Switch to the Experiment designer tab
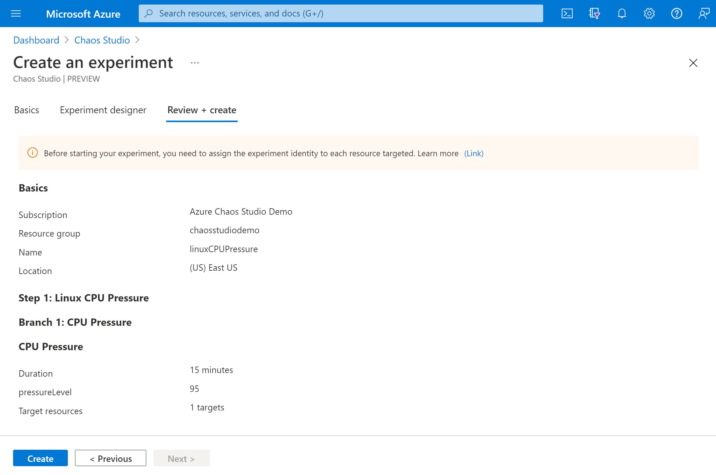This screenshot has width=716, height=475. (x=103, y=110)
